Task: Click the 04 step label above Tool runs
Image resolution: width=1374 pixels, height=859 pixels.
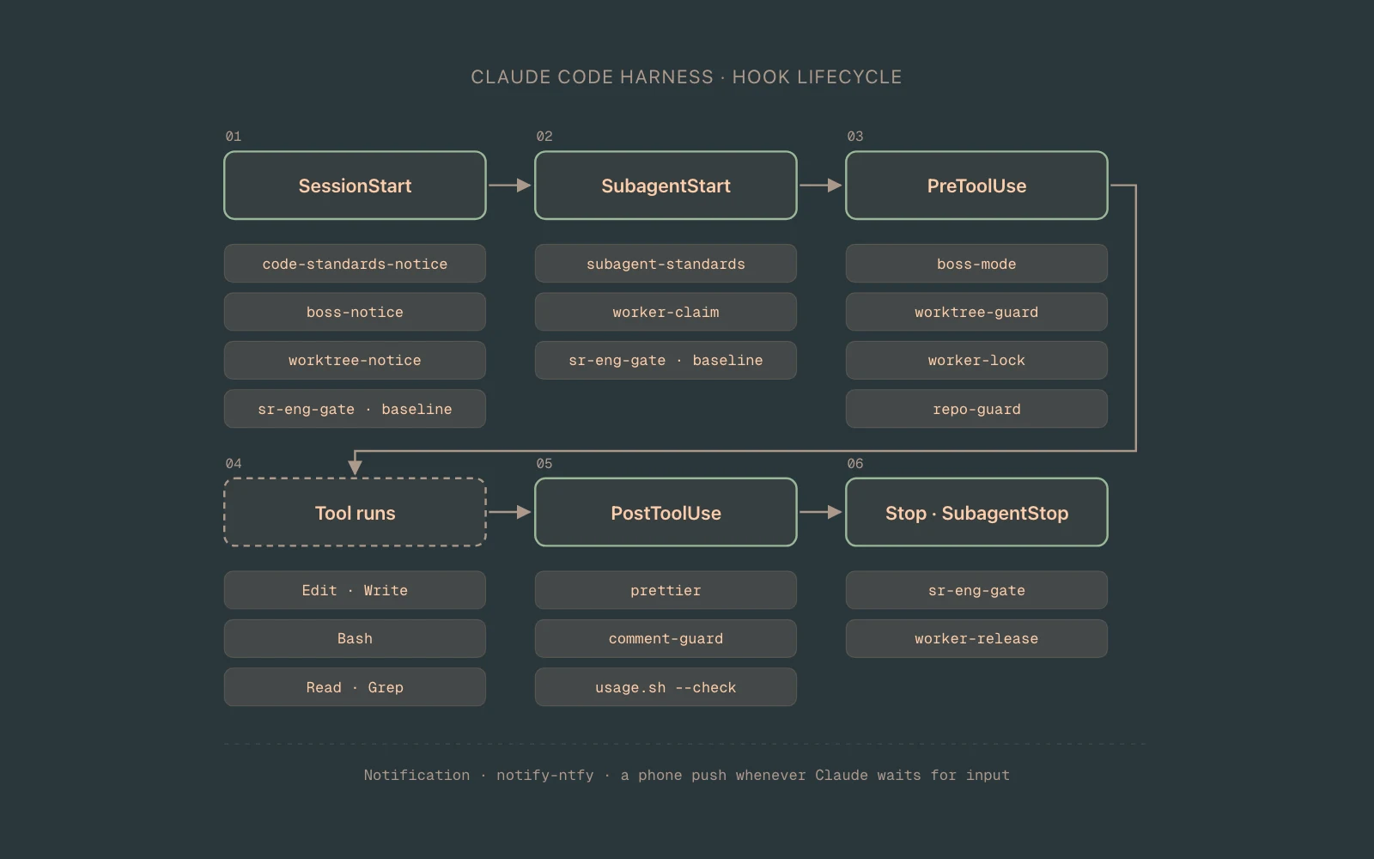Action: tap(234, 463)
